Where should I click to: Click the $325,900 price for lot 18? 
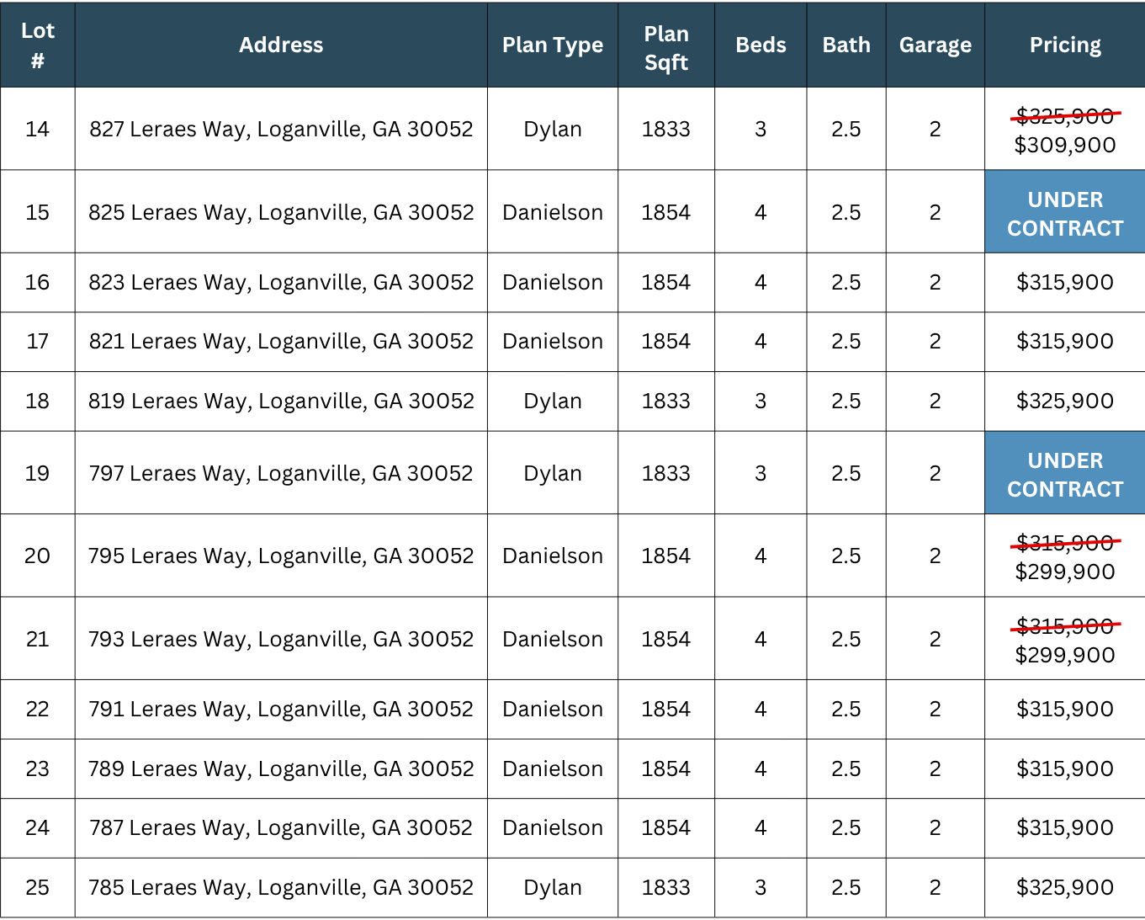click(1065, 401)
